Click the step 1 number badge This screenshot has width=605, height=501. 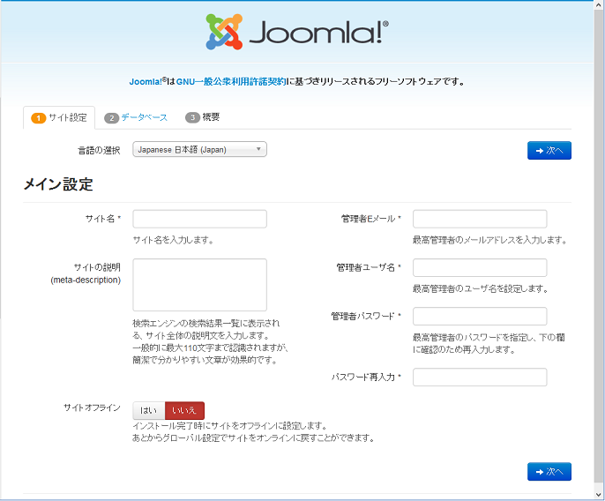(x=38, y=118)
